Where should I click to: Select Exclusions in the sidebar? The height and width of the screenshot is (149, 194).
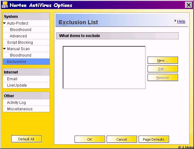pyautogui.click(x=17, y=62)
